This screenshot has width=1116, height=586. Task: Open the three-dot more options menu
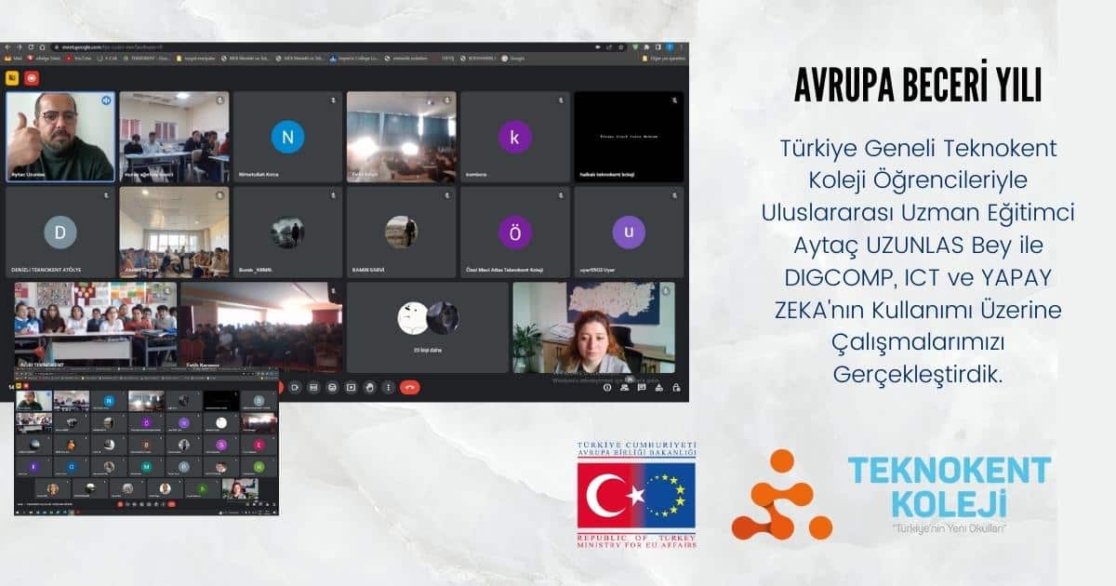[x=389, y=386]
